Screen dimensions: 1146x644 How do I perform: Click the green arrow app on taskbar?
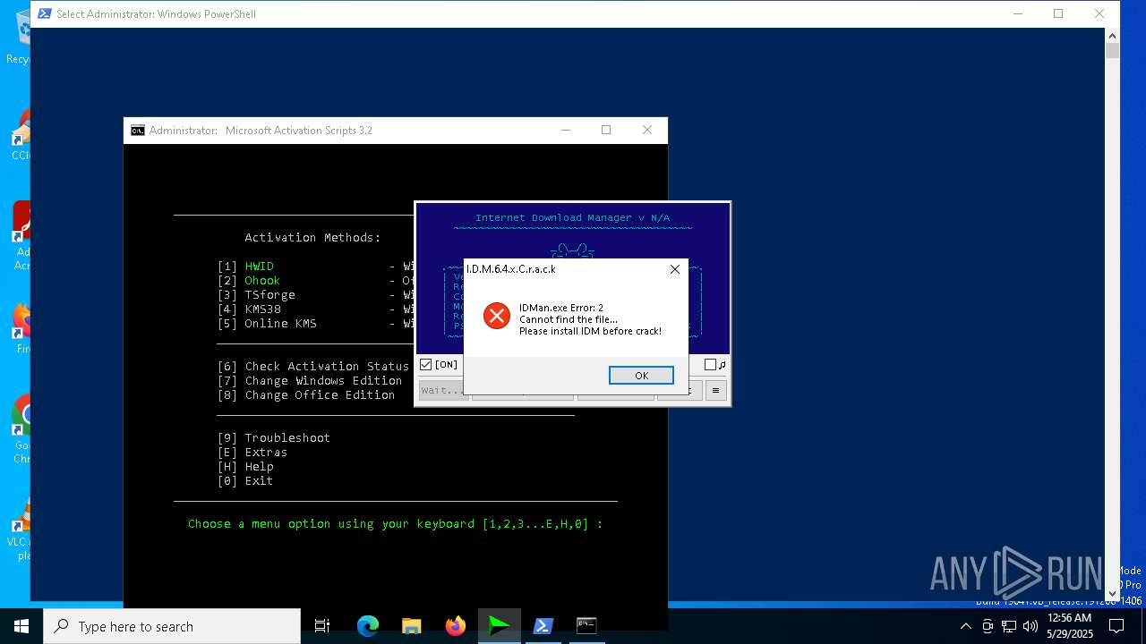(499, 626)
